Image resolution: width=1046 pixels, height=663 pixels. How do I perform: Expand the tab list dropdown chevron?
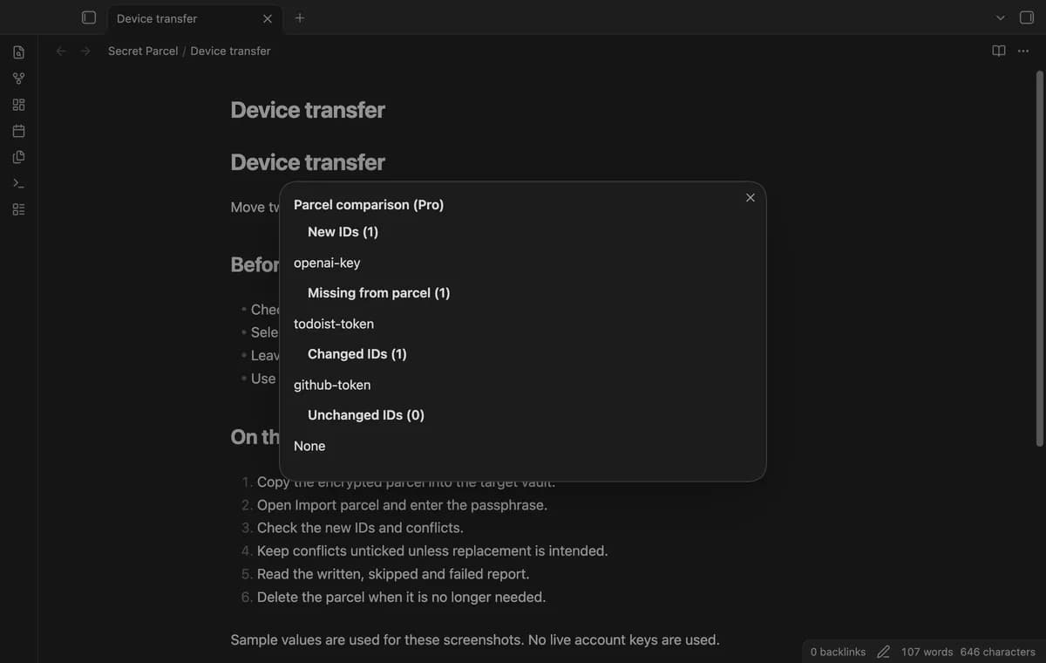pos(1001,17)
